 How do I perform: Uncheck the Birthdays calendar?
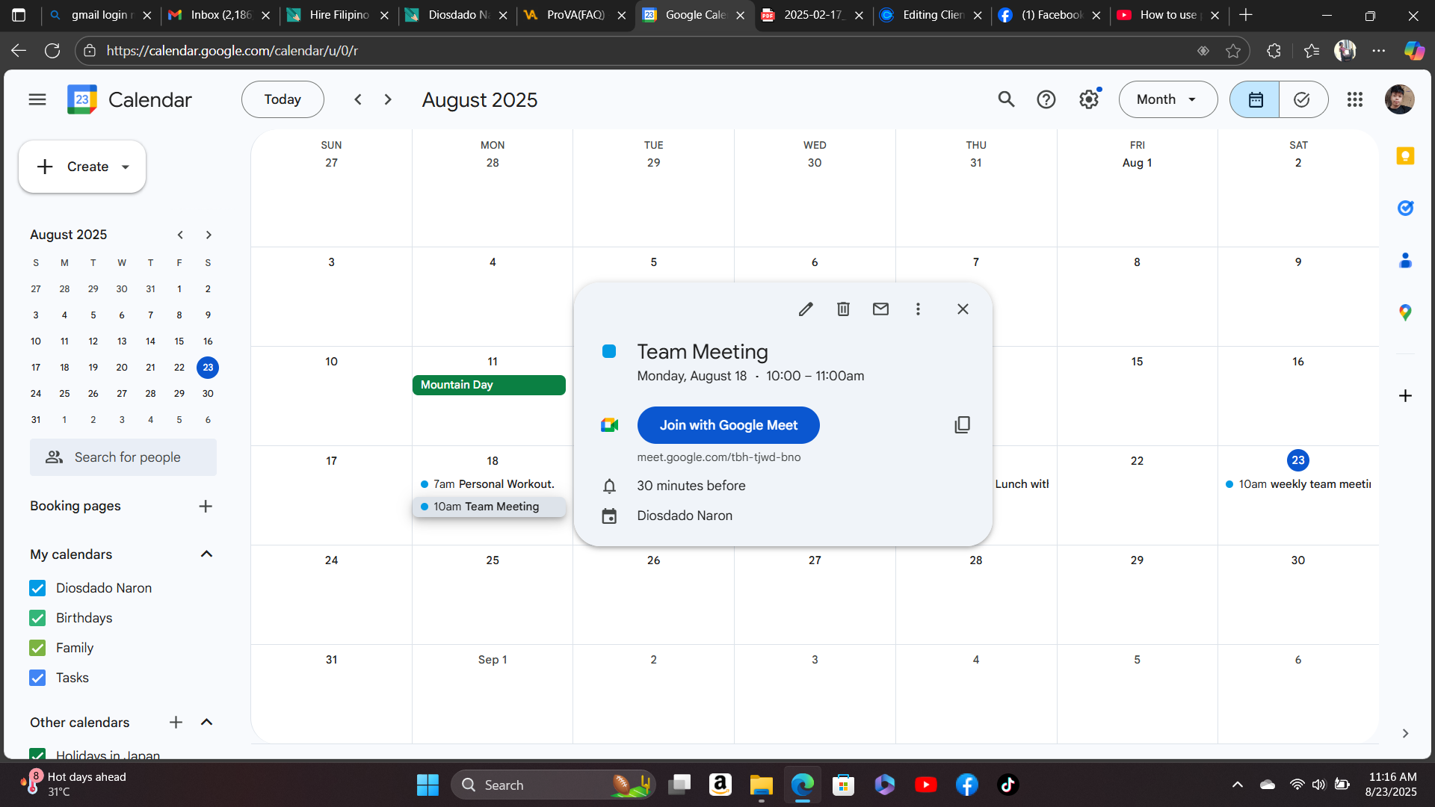point(37,618)
